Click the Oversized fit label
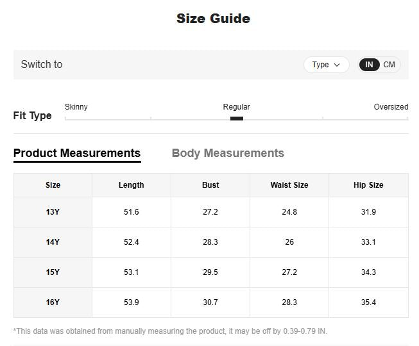419x346 pixels. pos(391,107)
